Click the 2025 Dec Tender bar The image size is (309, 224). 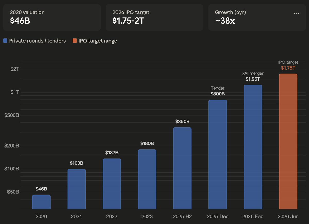(x=218, y=154)
